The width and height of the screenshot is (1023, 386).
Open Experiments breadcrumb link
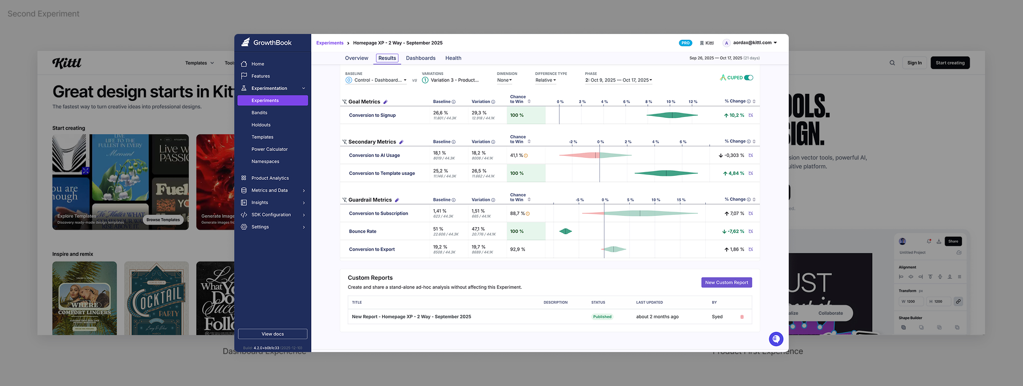[330, 43]
